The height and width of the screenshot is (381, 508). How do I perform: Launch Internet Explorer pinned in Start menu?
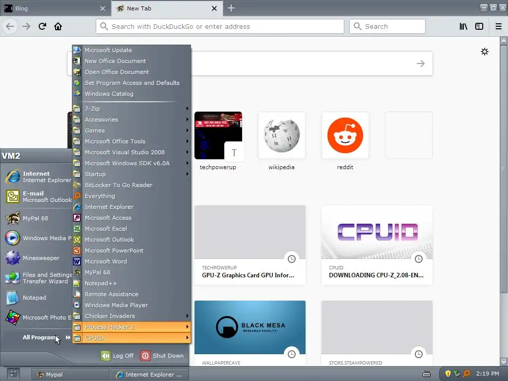pyautogui.click(x=38, y=177)
